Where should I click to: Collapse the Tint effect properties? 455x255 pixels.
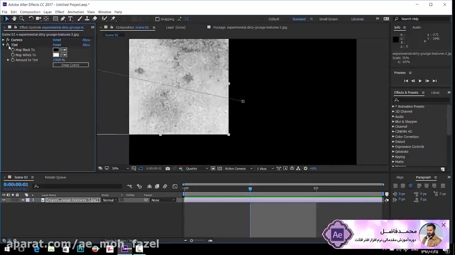click(x=3, y=45)
